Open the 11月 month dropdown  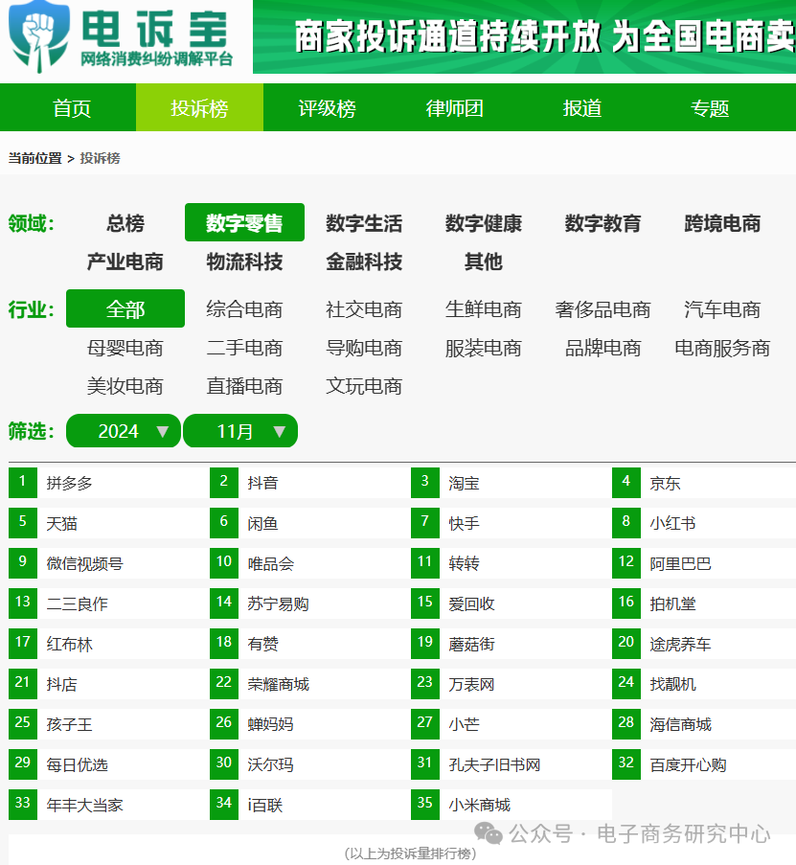[240, 431]
